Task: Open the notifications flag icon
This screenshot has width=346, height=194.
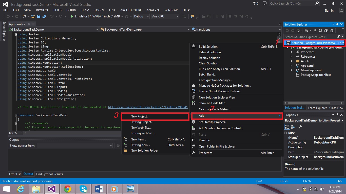Action: pos(256,4)
